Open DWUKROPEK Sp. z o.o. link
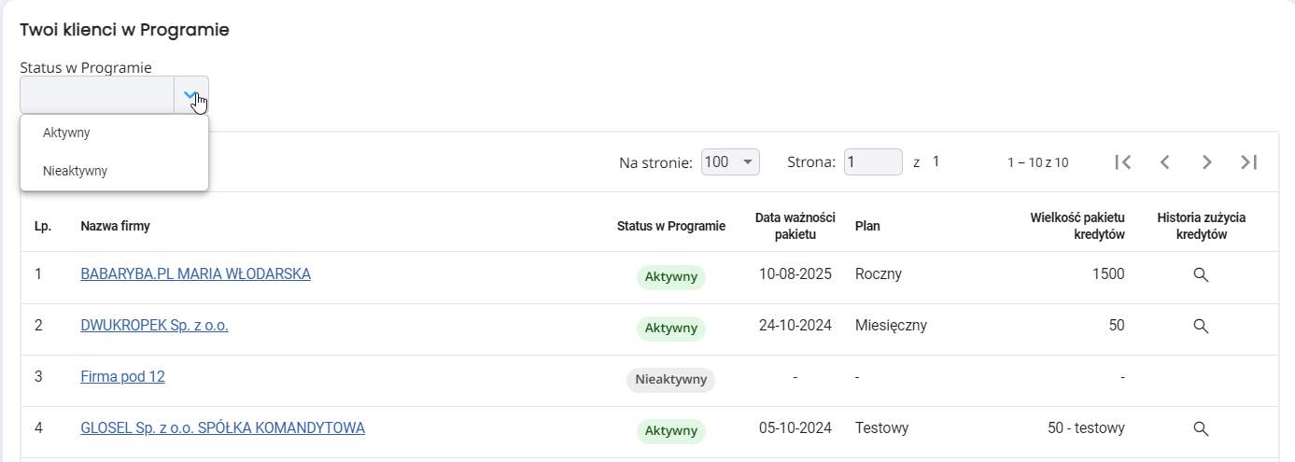Viewport: 1295px width, 462px height. [x=155, y=326]
